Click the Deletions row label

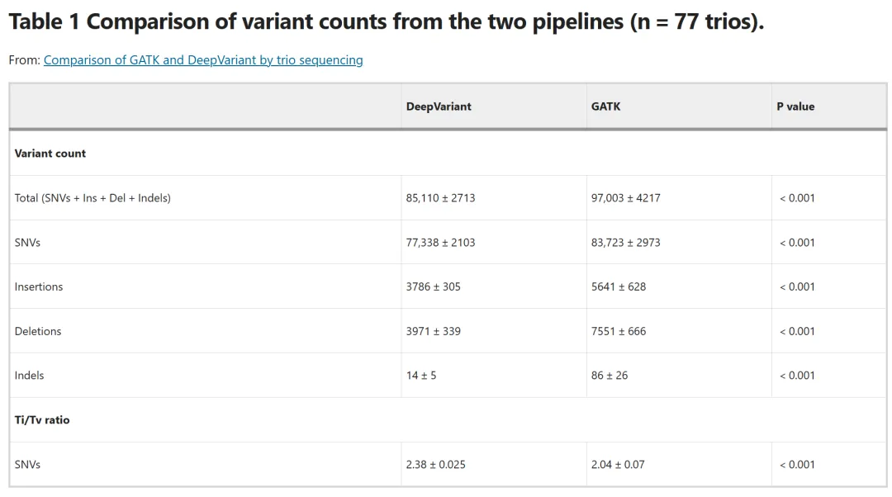coord(38,331)
